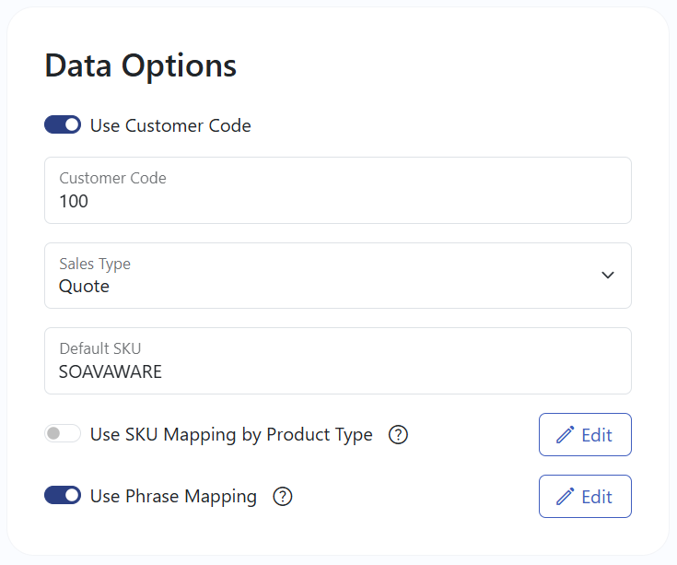Disable the Use Phrase Mapping switch
Viewport: 677px width, 565px height.
click(63, 495)
